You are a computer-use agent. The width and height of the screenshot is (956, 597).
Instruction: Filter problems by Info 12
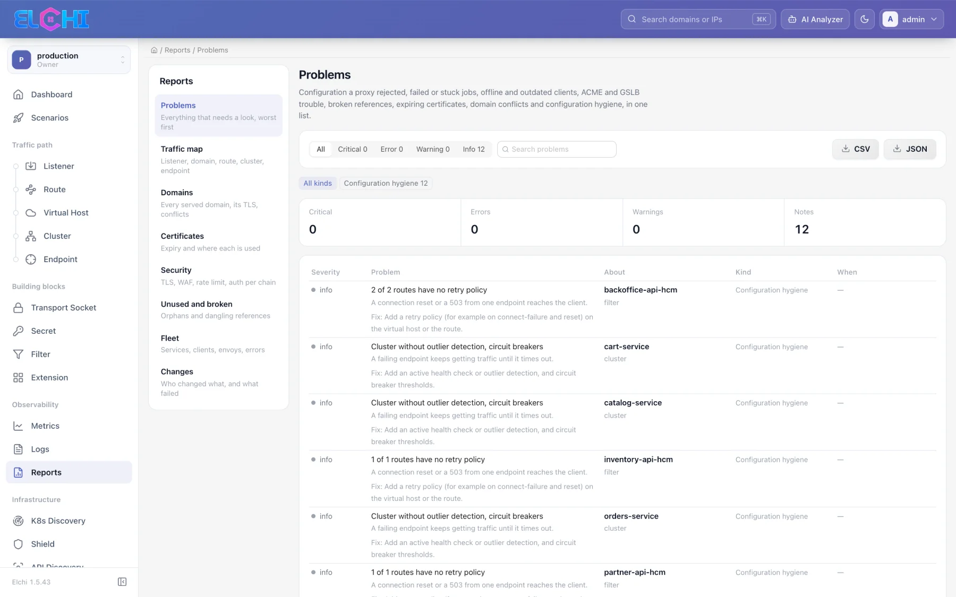474,149
